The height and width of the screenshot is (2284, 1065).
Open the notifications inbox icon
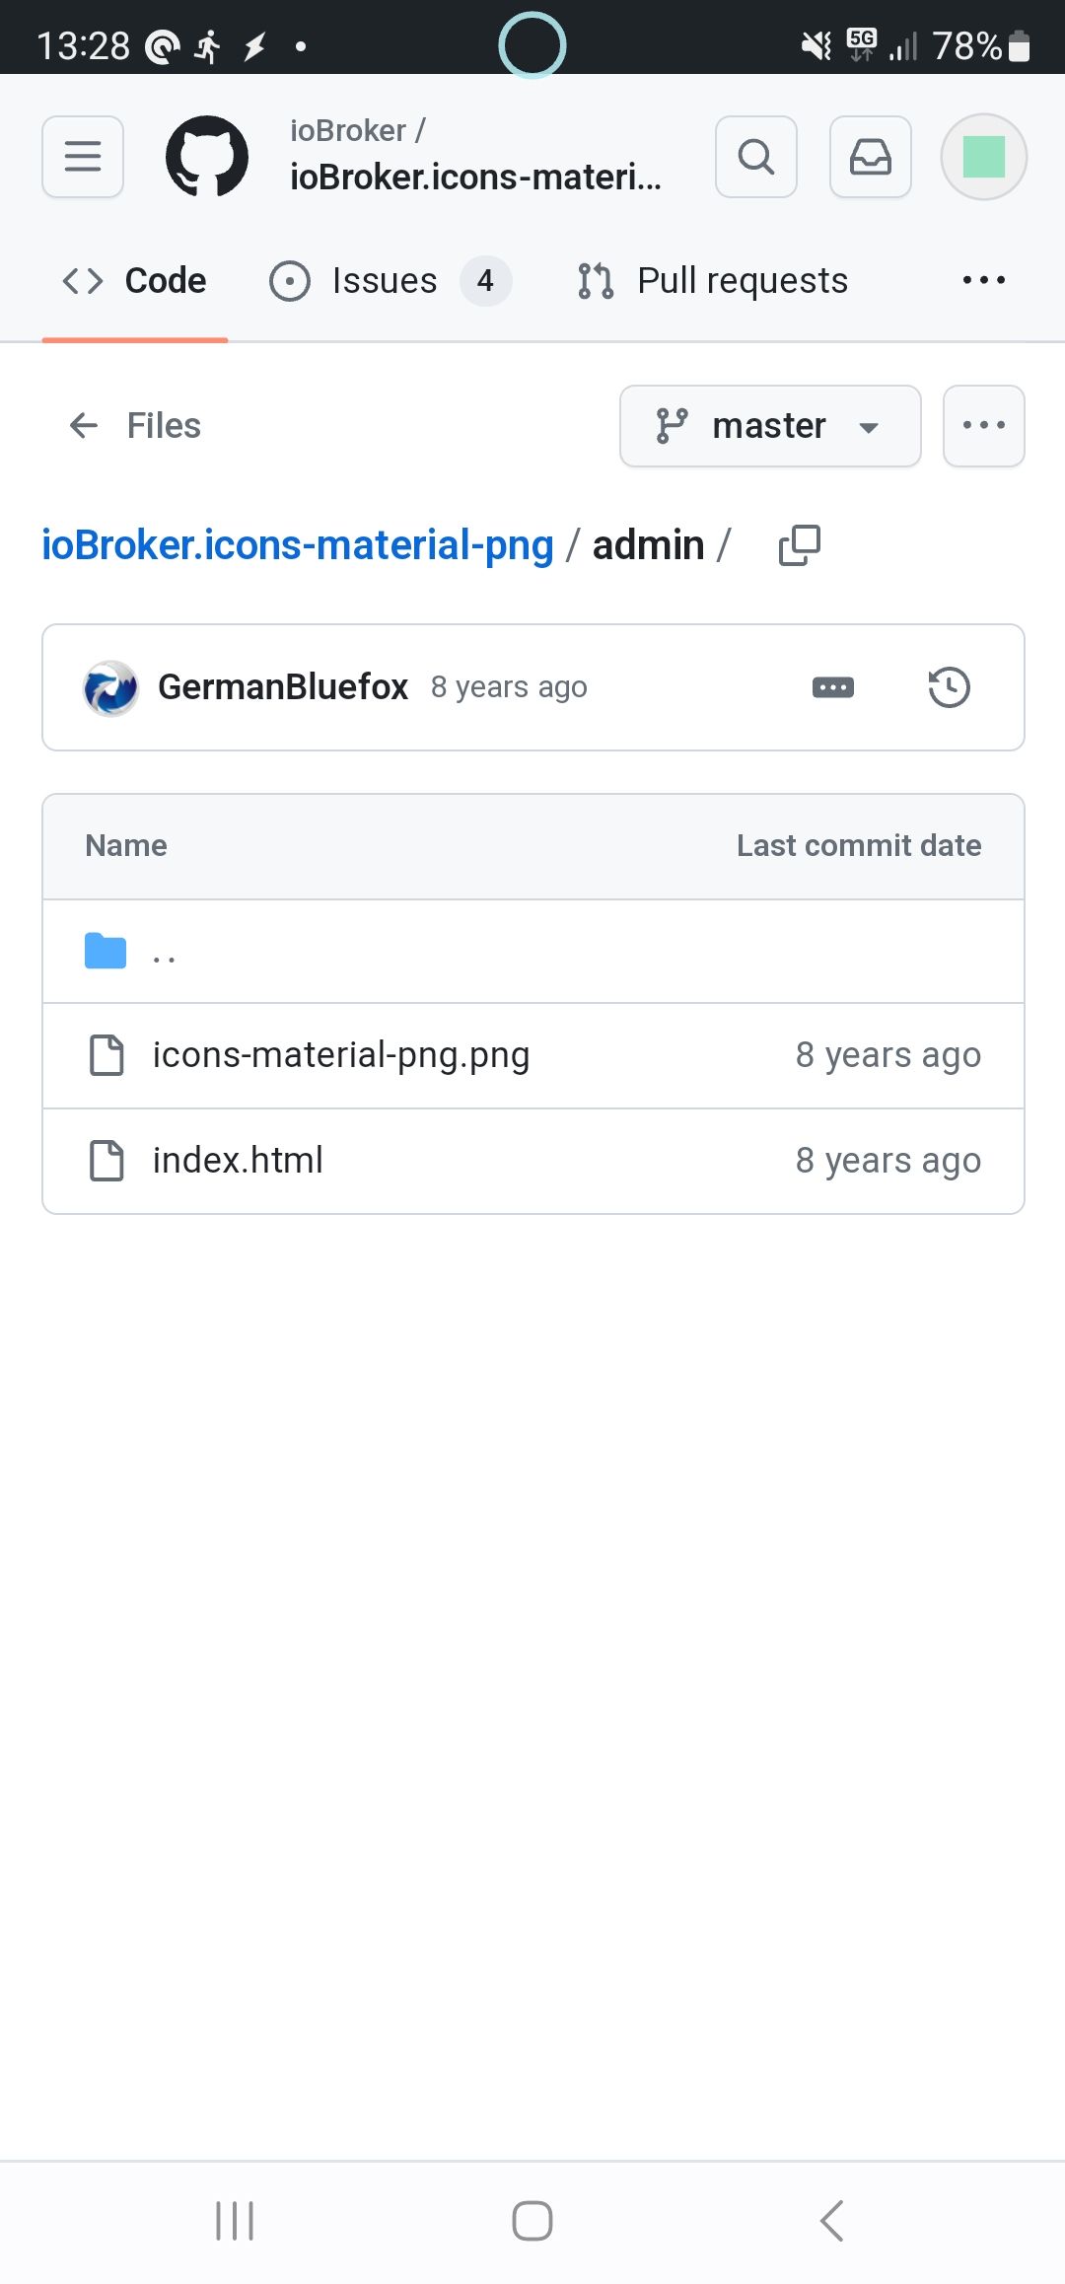coord(870,157)
